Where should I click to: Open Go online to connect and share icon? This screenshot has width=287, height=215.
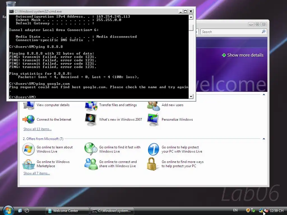(91, 164)
